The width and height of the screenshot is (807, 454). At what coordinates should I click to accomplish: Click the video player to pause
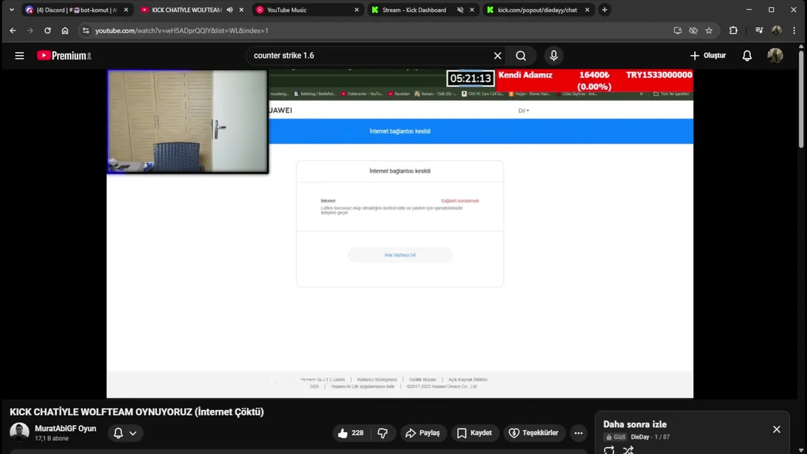pyautogui.click(x=400, y=233)
